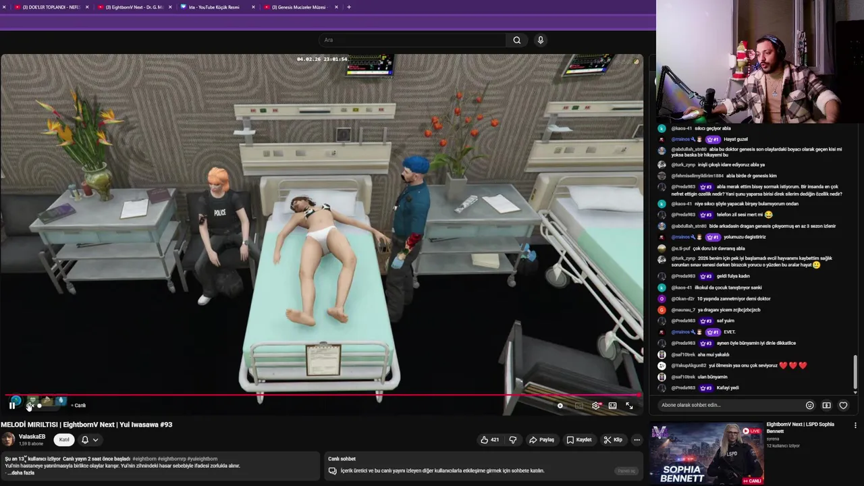Send heart reaction in live chat
The height and width of the screenshot is (486, 864).
[x=843, y=405]
